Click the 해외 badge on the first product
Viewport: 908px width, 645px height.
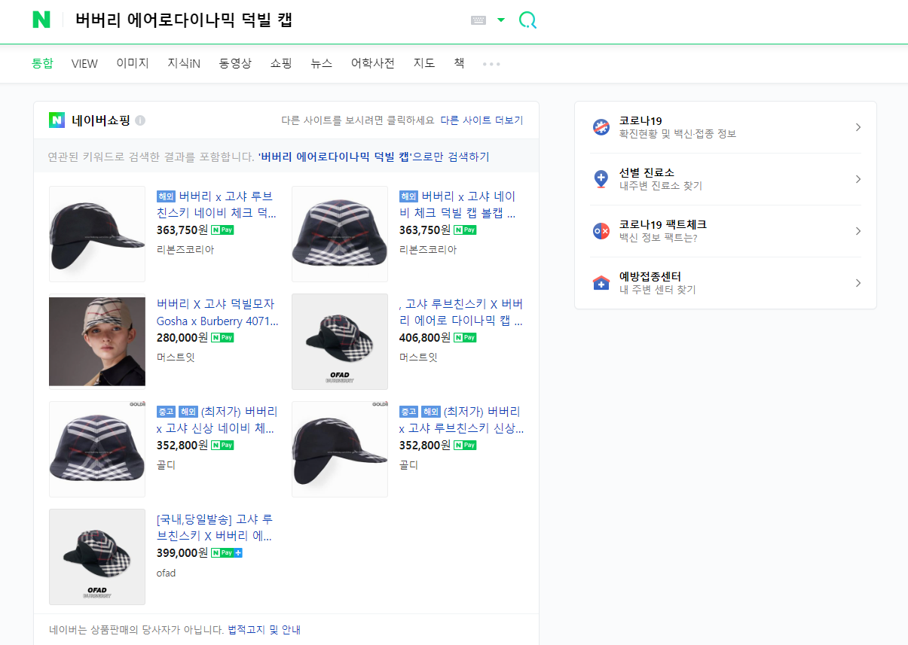coord(166,196)
